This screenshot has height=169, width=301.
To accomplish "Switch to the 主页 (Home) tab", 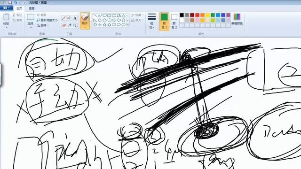I will [x=19, y=8].
